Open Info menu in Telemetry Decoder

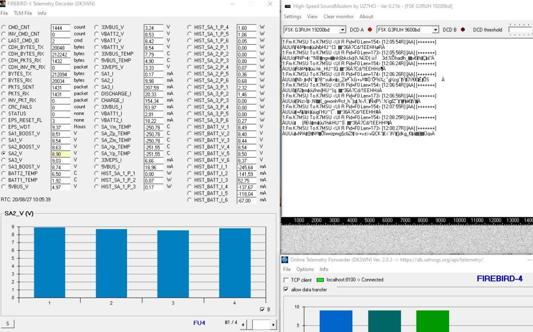click(x=42, y=13)
